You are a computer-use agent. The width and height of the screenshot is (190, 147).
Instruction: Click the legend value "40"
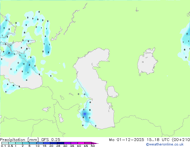79,146
